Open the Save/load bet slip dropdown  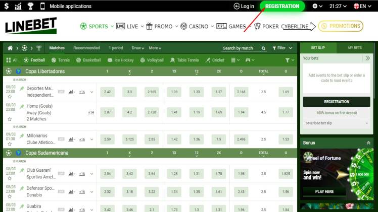[337, 123]
